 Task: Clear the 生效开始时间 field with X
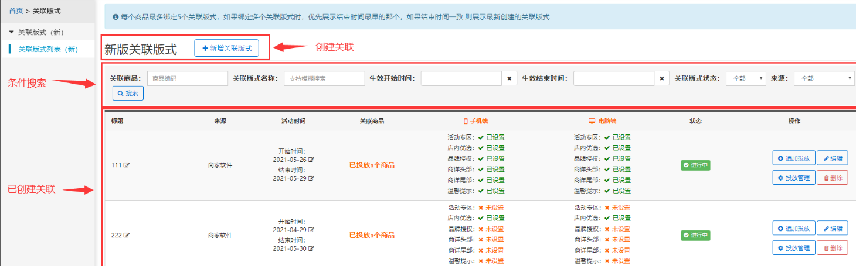tap(509, 78)
